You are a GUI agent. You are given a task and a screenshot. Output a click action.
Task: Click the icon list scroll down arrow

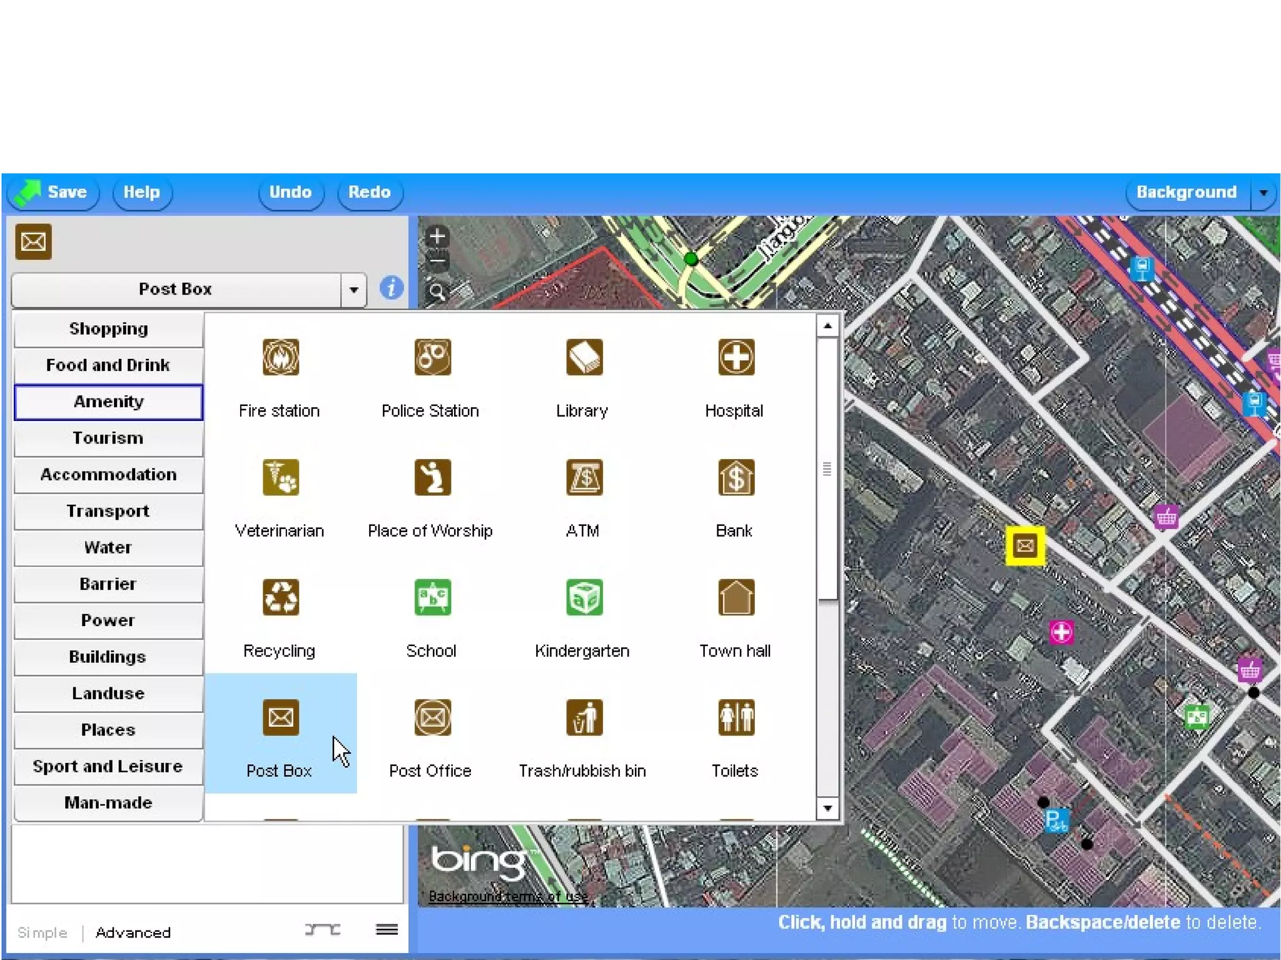point(828,808)
